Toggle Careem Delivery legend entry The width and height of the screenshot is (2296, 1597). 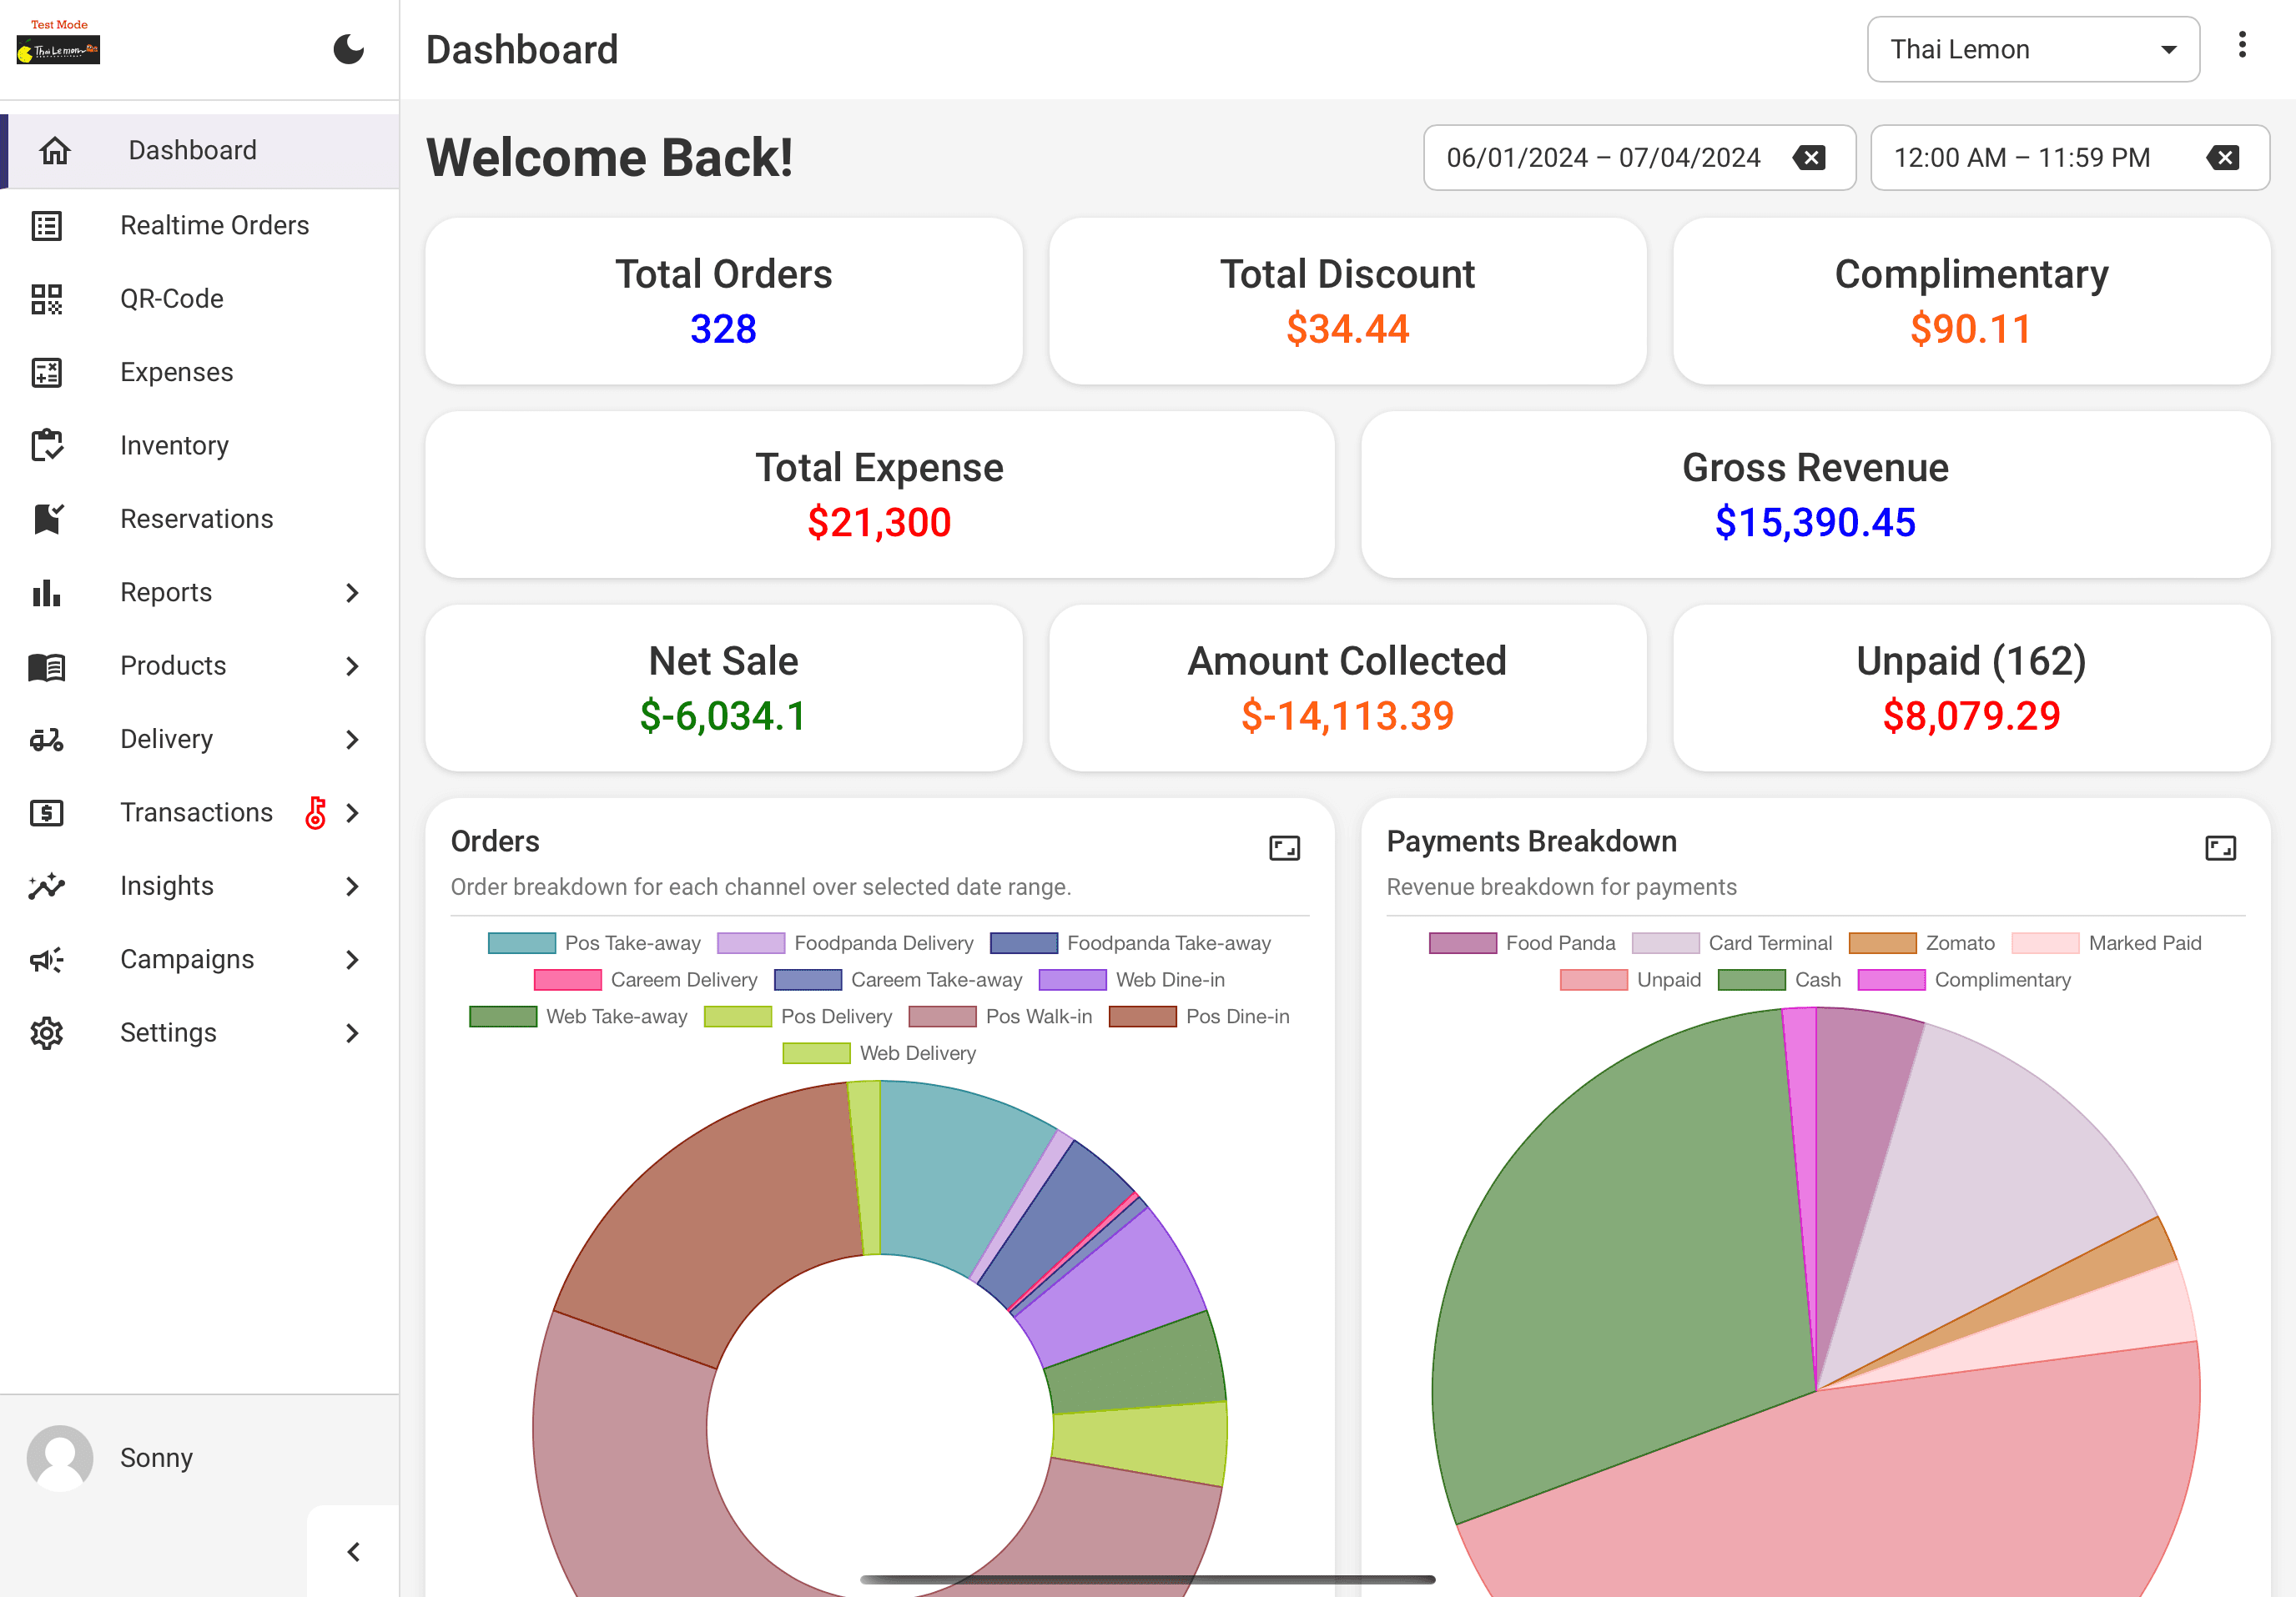(x=645, y=979)
